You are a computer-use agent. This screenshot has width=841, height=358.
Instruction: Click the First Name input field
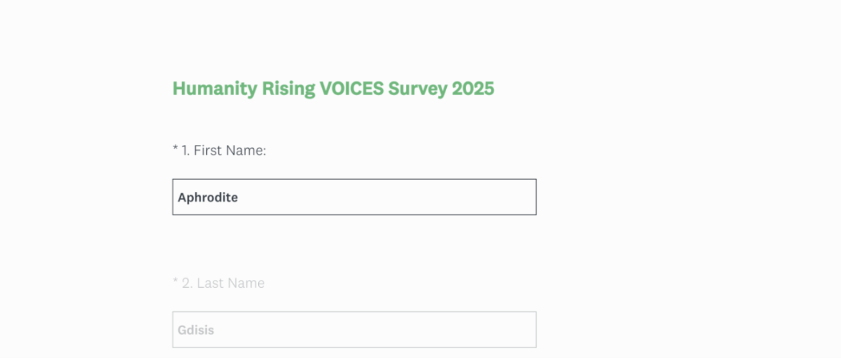point(354,197)
